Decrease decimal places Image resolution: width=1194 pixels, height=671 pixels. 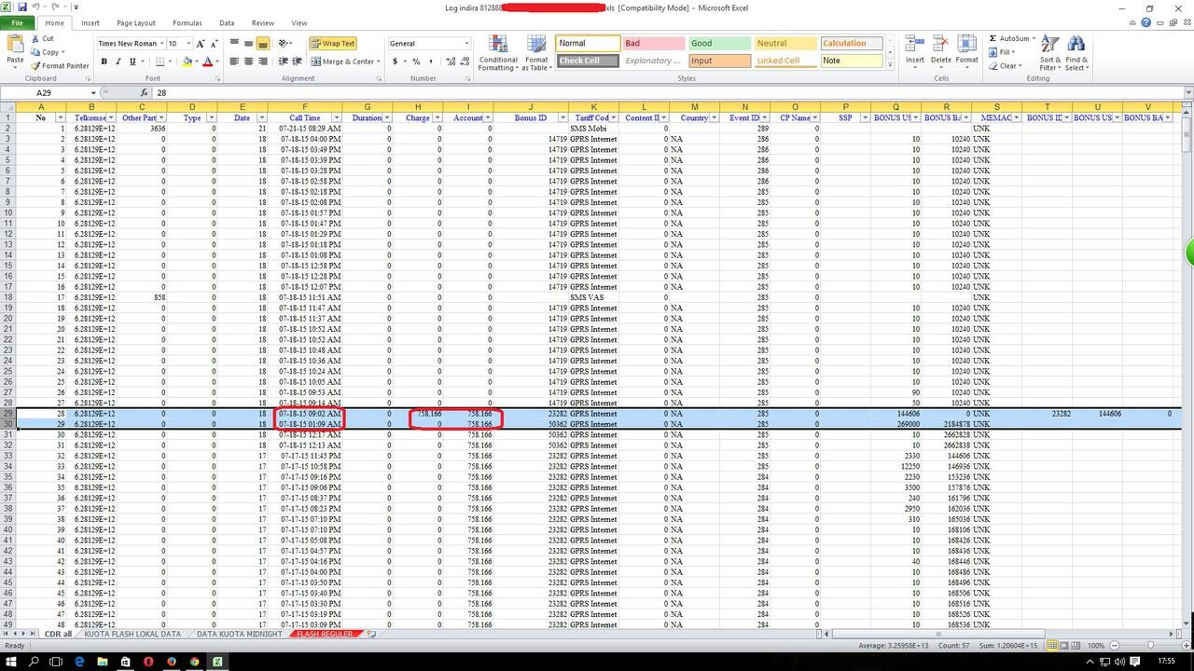pos(465,62)
